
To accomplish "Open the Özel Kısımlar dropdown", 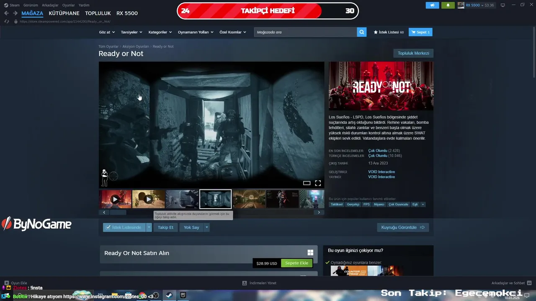I will [232, 32].
